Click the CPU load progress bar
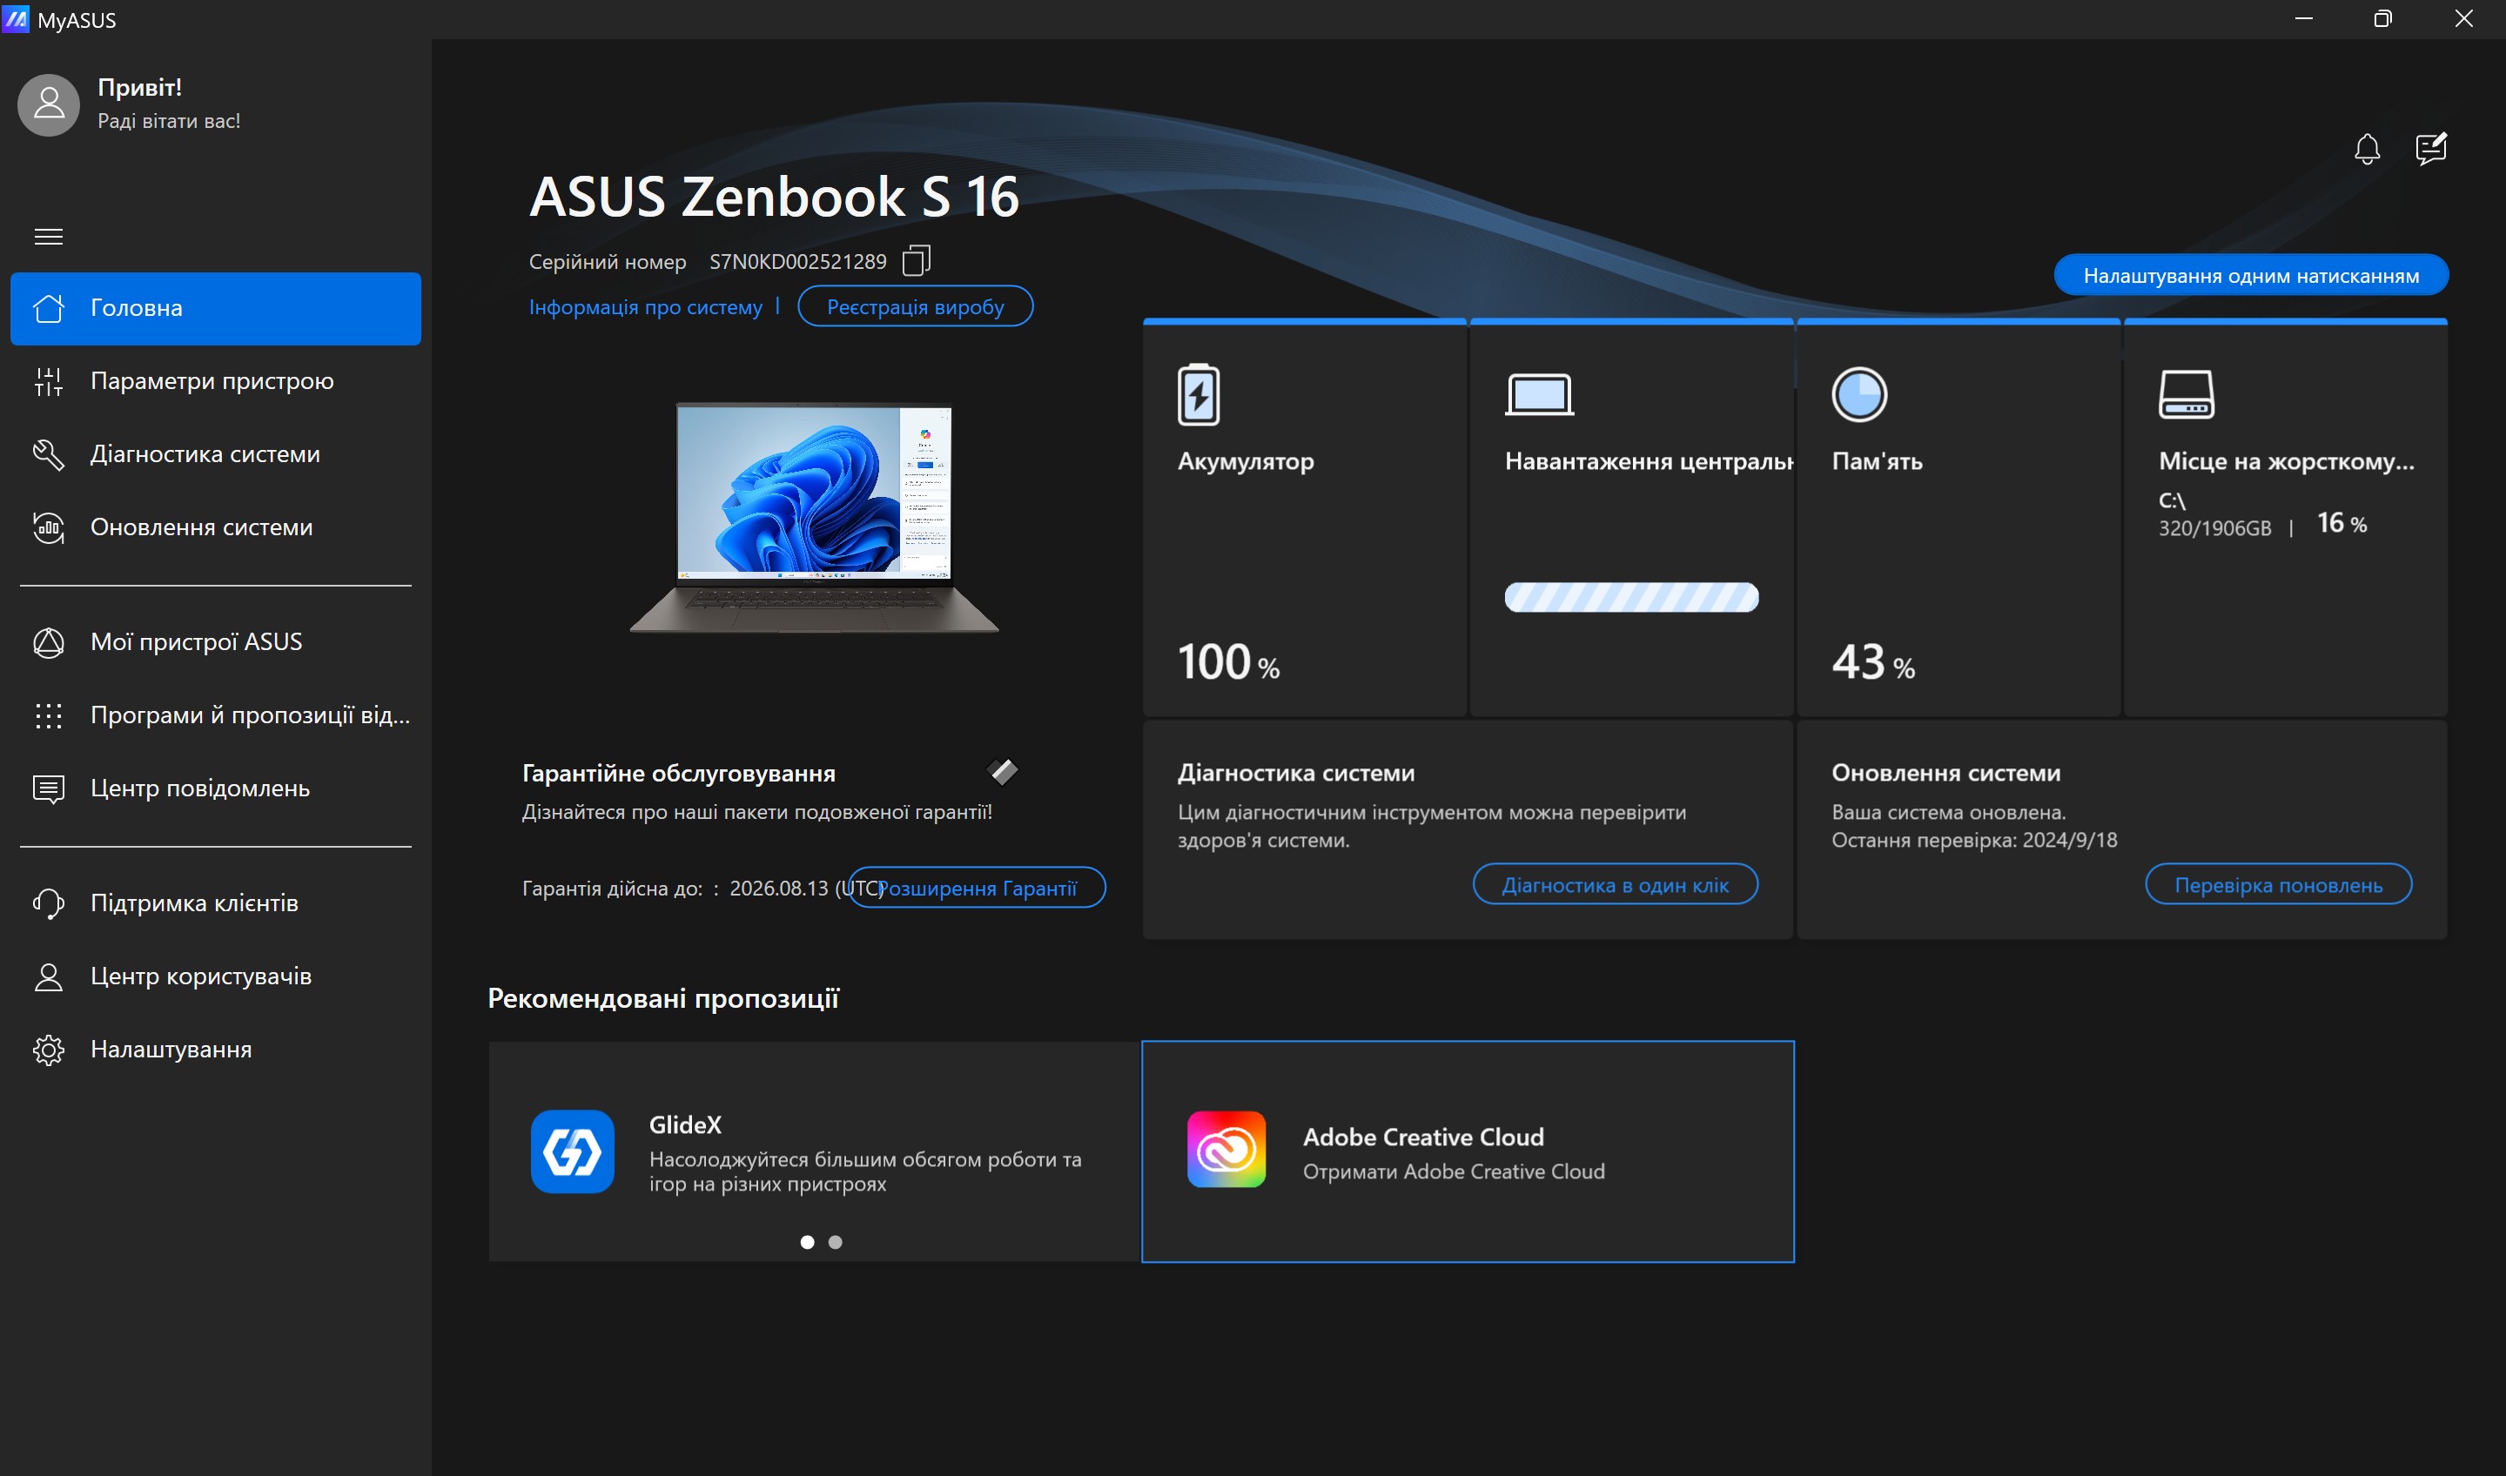Image resolution: width=2506 pixels, height=1476 pixels. tap(1630, 597)
